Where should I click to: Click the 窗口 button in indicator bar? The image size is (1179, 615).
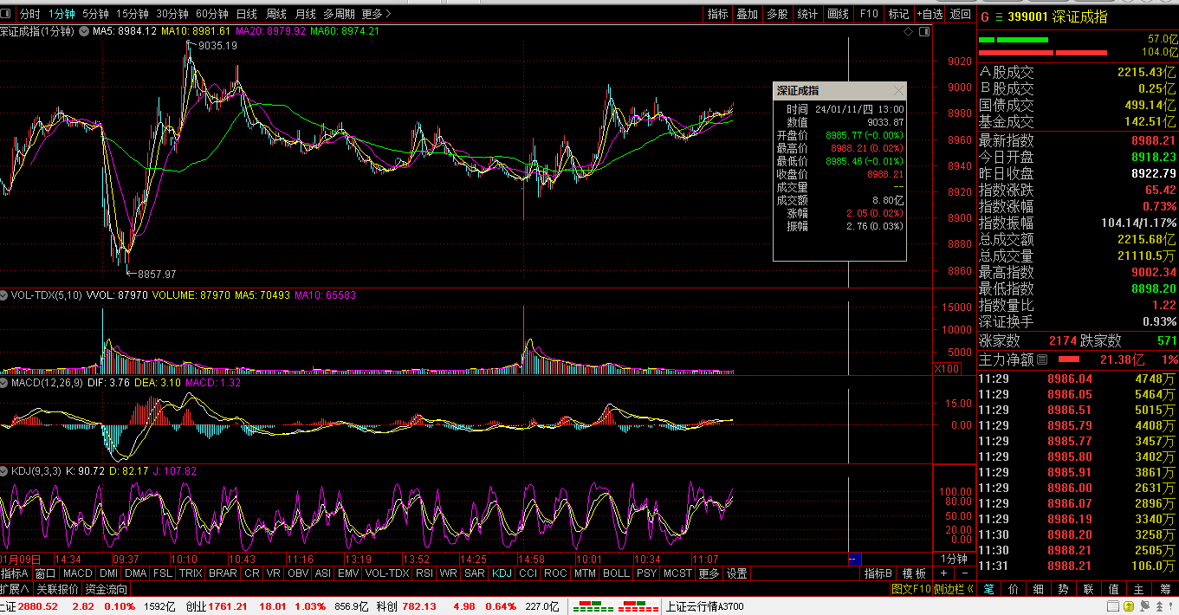point(45,573)
